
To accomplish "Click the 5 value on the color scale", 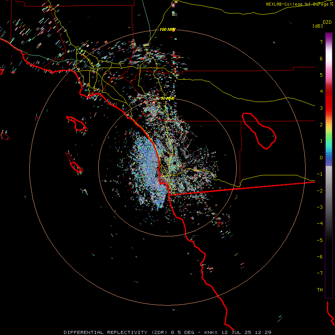I will coord(321,75).
